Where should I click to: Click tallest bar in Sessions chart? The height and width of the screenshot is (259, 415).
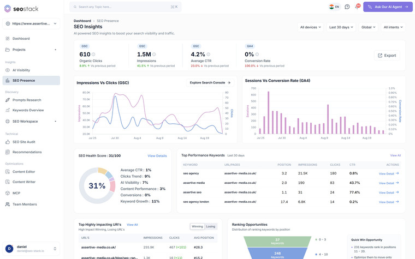268,112
